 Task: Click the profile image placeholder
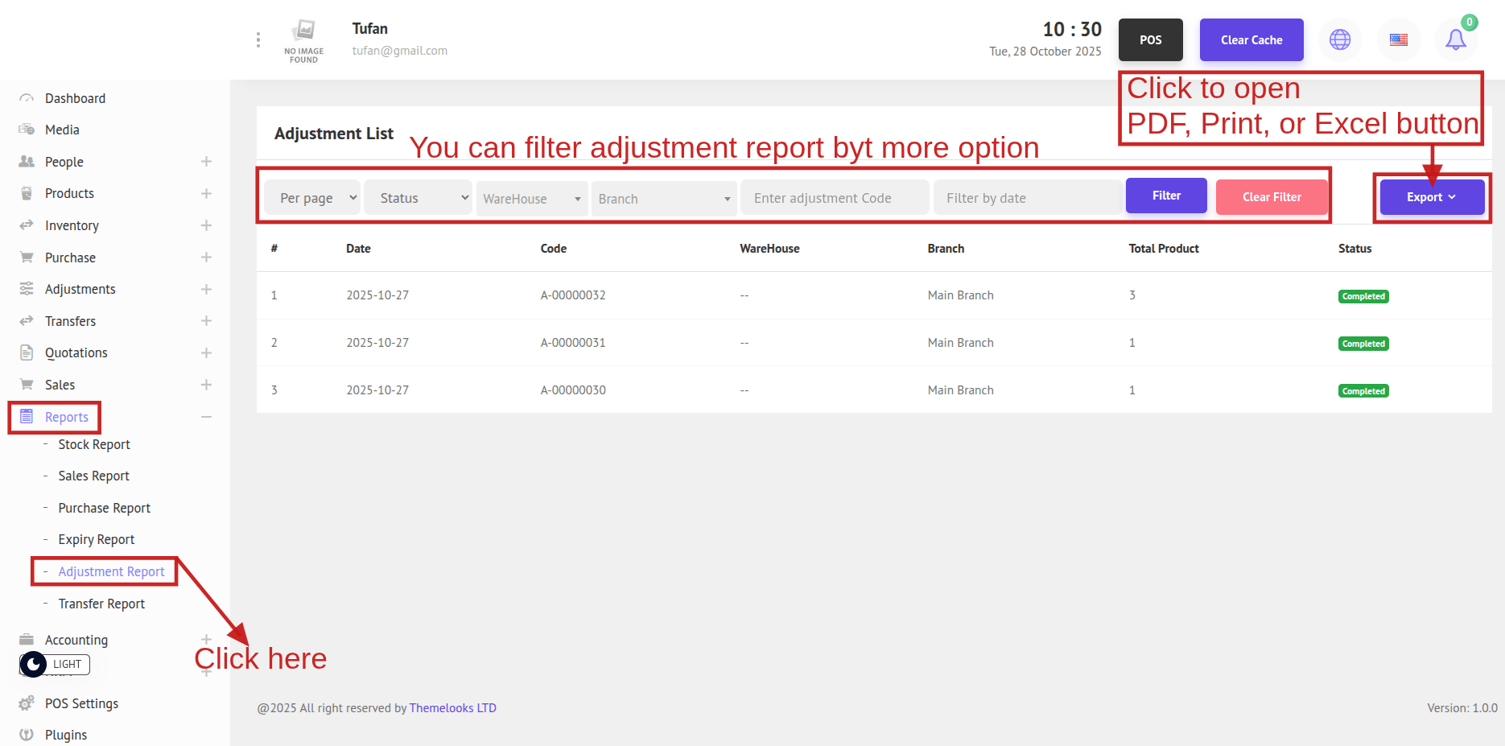point(304,39)
